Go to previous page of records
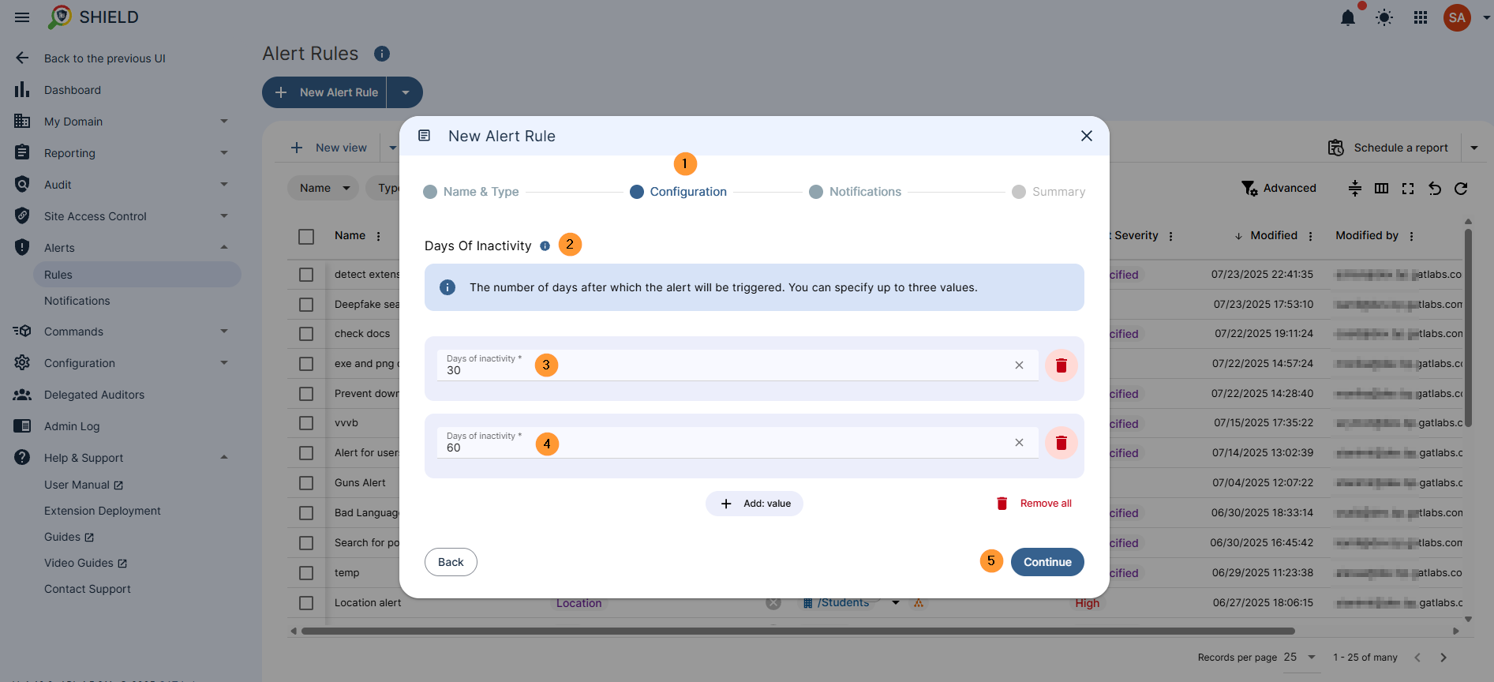 point(1417,658)
